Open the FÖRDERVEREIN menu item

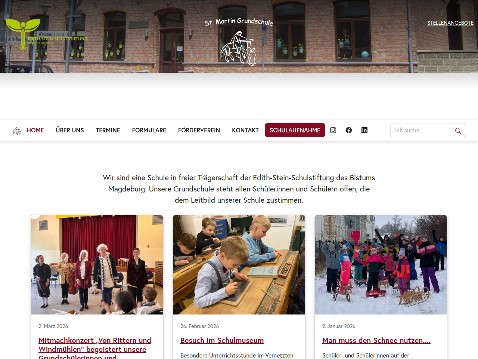click(x=199, y=130)
